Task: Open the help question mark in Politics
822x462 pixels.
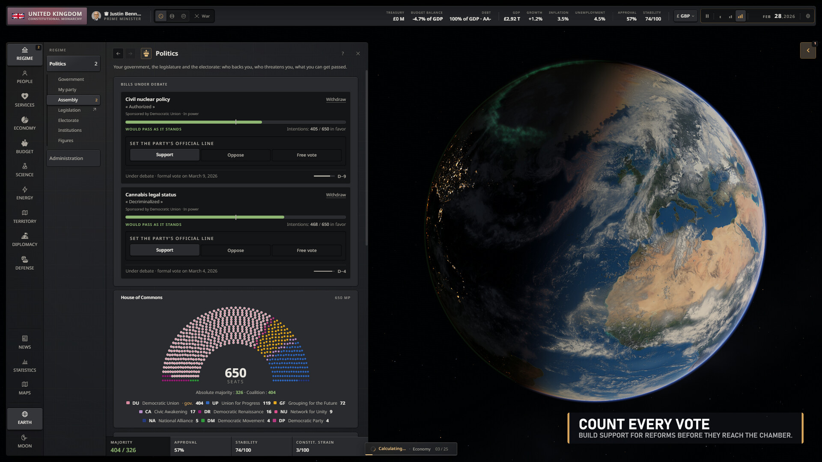Action: click(342, 53)
